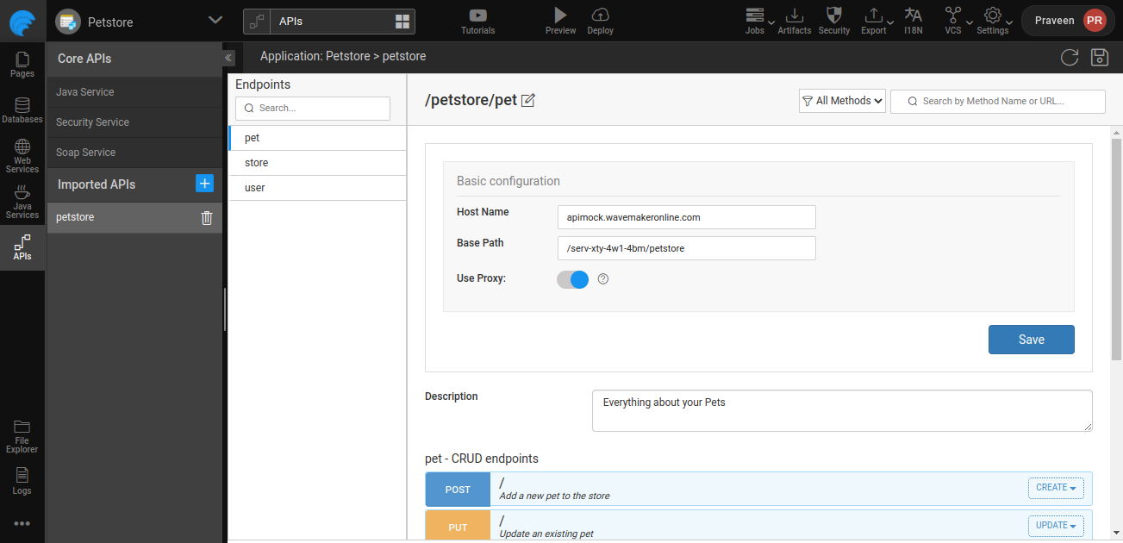1123x543 pixels.
Task: Select the store endpoint
Action: pyautogui.click(x=257, y=163)
